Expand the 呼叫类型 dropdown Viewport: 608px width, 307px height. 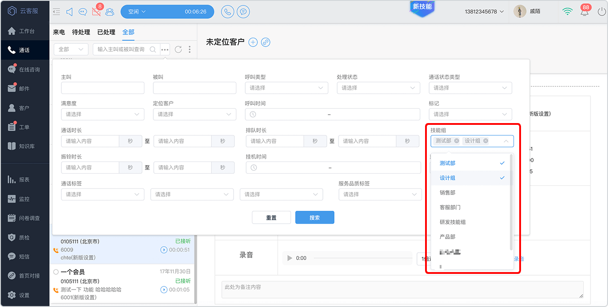tap(287, 88)
